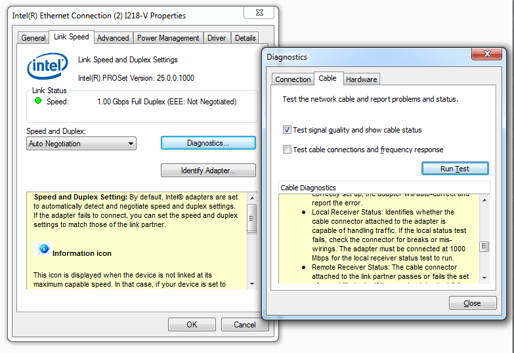
Task: Click down arrow of Speed and Duplex help scrollbar
Action: coord(252,284)
